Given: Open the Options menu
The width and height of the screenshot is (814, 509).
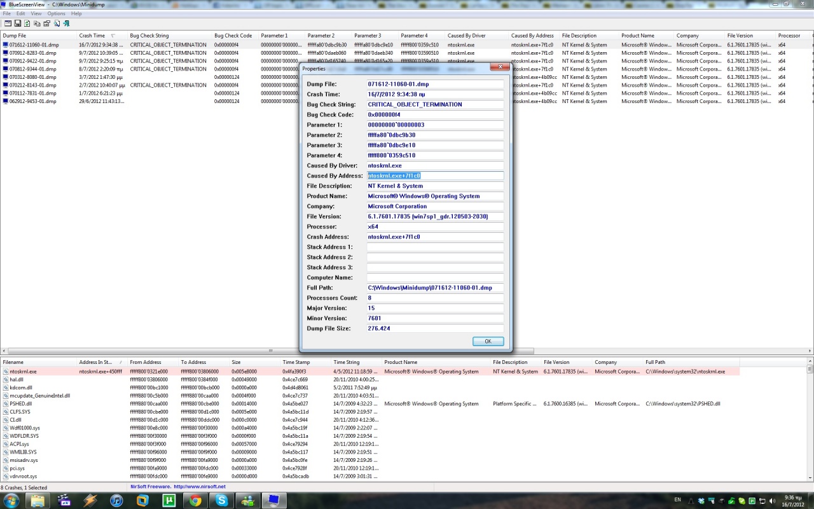Looking at the screenshot, I should point(56,13).
